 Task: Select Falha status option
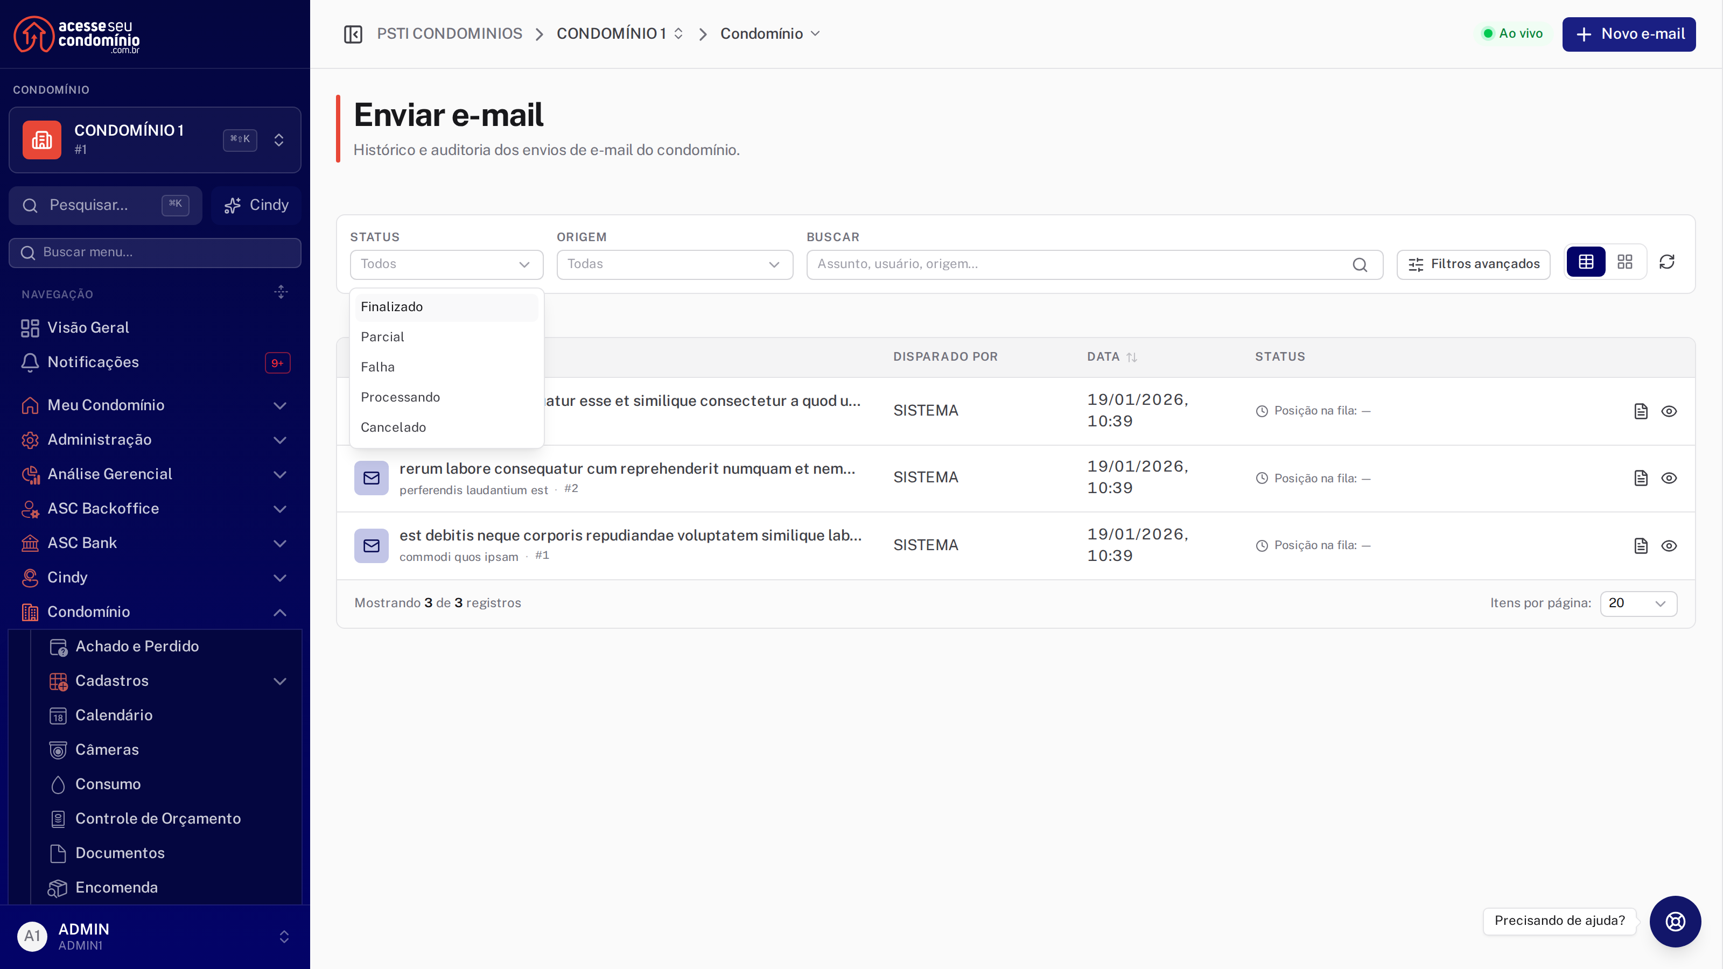[446, 367]
